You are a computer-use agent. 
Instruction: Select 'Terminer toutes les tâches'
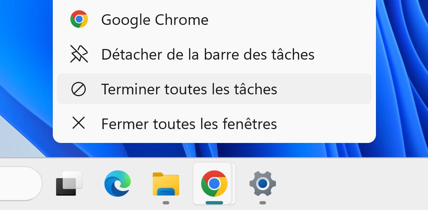coord(189,88)
